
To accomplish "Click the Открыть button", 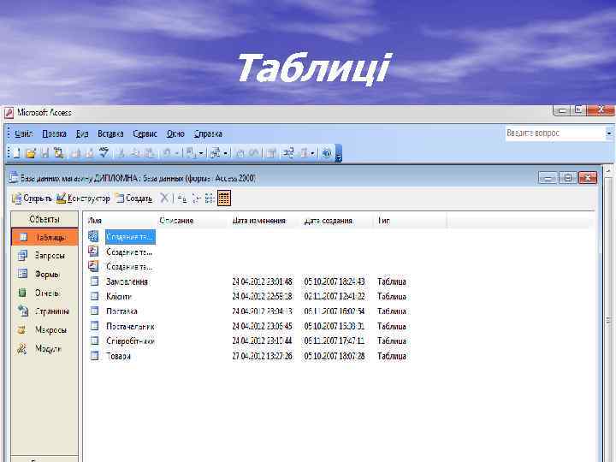I will [x=32, y=198].
